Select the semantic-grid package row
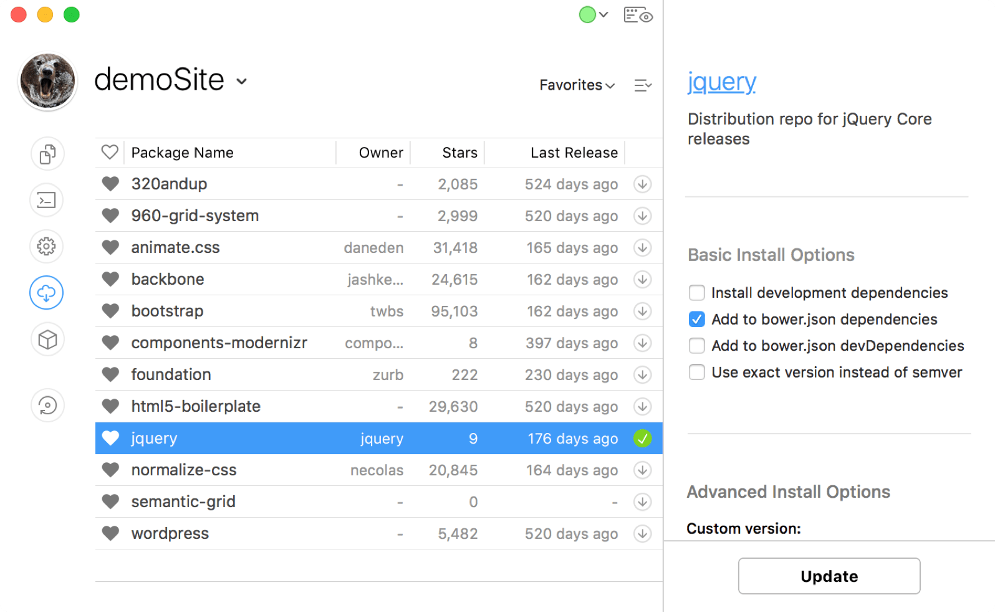995x613 pixels. point(379,502)
